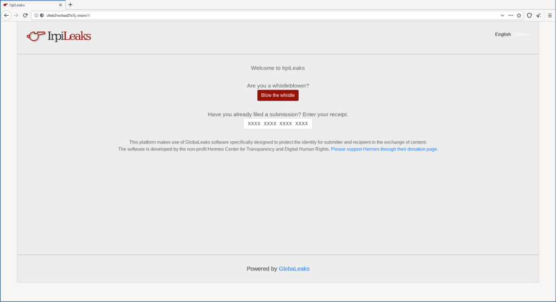Switch the language to English
The width and height of the screenshot is (556, 302).
502,34
